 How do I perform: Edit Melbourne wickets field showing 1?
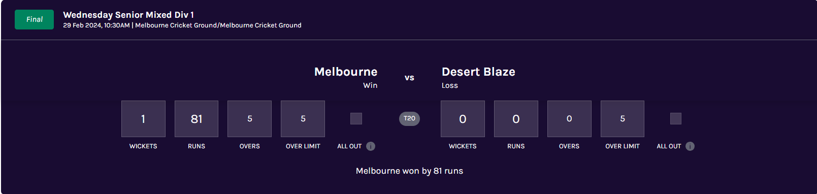click(143, 119)
